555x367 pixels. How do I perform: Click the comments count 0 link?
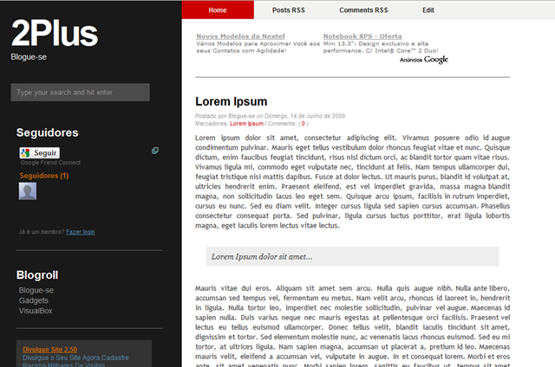click(x=303, y=123)
